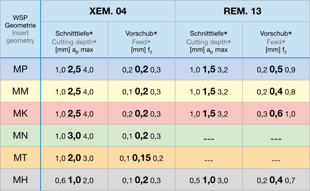Click the MK geometry row label
The height and width of the screenshot is (191, 310).
click(20, 113)
